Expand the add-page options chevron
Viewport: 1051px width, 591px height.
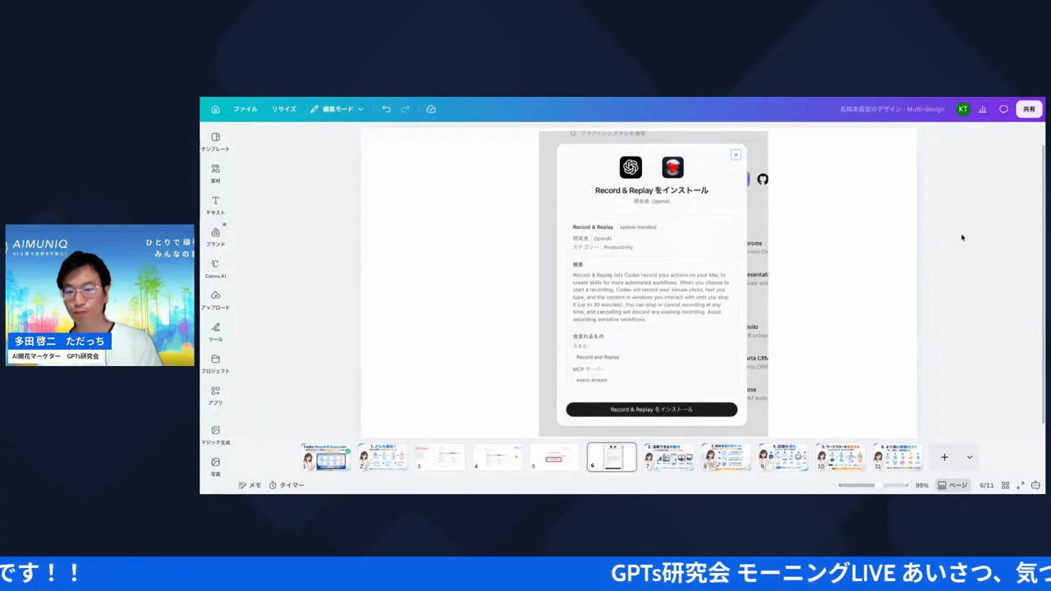pos(969,457)
